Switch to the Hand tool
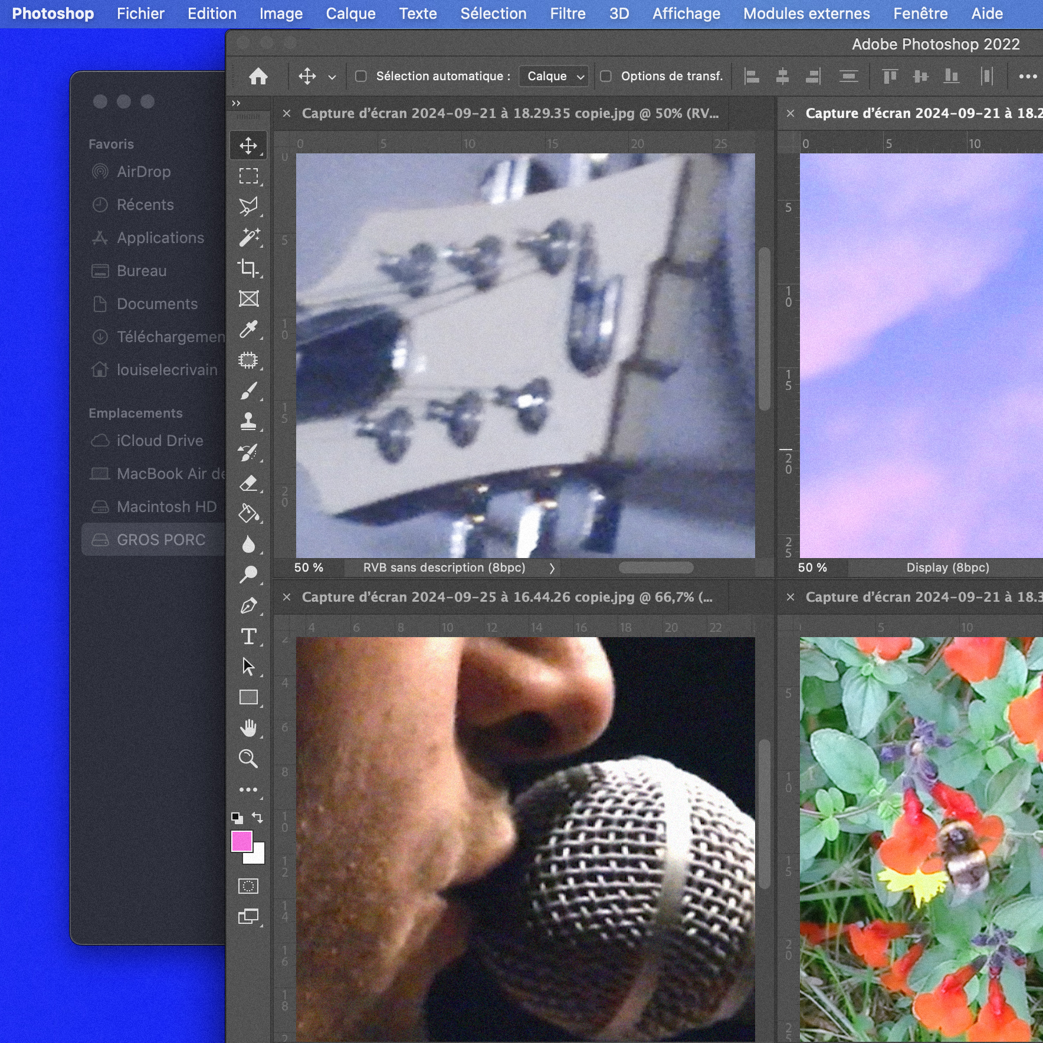The width and height of the screenshot is (1043, 1043). click(x=248, y=728)
